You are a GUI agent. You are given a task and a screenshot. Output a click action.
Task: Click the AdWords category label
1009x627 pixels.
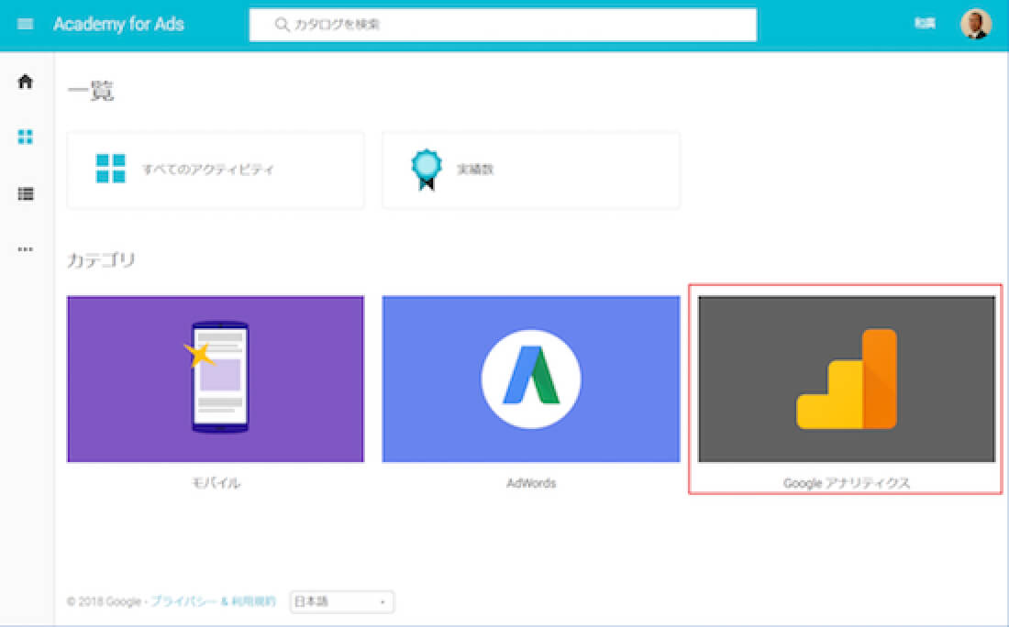531,483
